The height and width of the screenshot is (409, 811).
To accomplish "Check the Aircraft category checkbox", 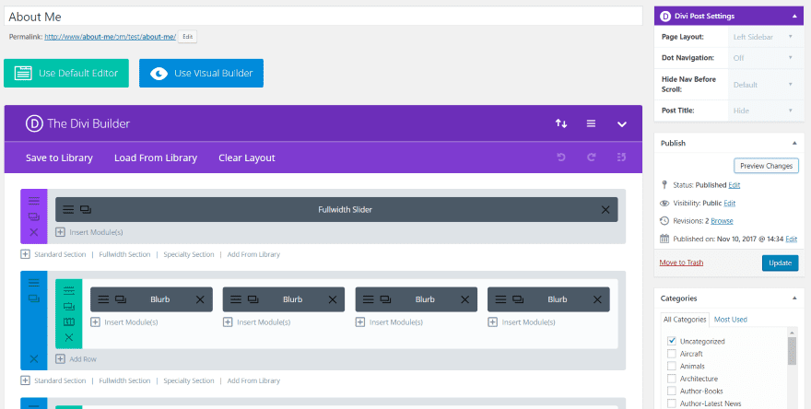I will point(672,354).
